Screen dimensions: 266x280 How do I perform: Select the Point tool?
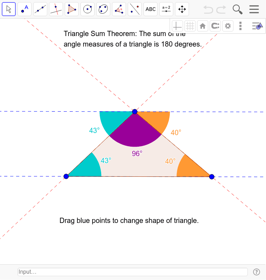click(24, 9)
